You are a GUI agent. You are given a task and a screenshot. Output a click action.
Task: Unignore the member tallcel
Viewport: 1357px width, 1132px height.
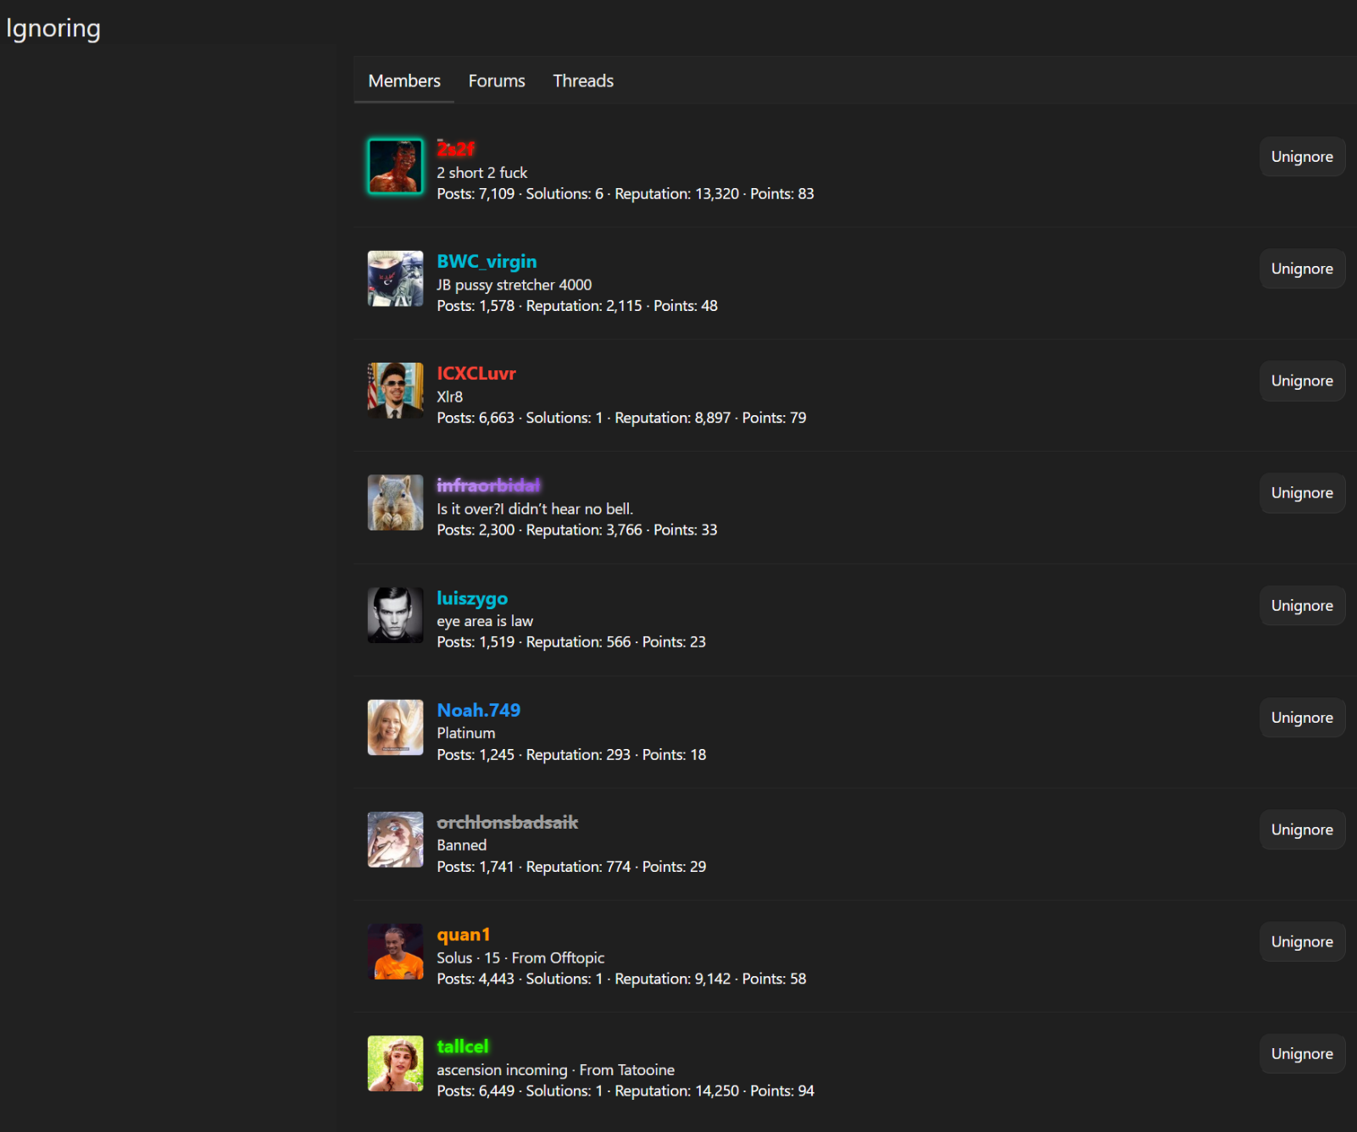click(x=1302, y=1054)
